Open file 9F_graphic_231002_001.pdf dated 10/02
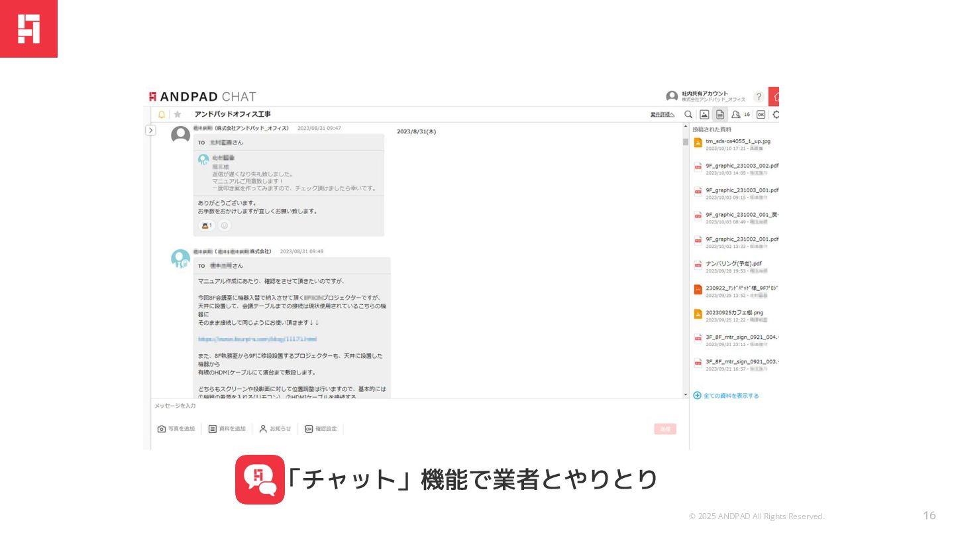 (x=742, y=239)
